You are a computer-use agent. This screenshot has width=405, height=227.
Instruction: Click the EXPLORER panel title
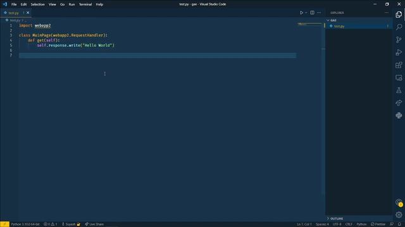[337, 13]
